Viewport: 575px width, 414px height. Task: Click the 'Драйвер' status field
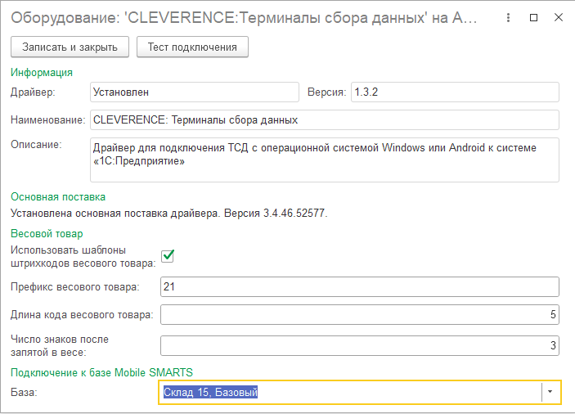pos(194,92)
